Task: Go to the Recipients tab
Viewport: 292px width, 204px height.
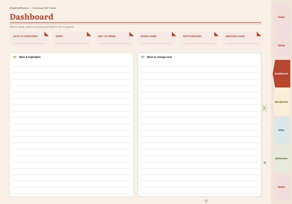Action: (x=281, y=102)
